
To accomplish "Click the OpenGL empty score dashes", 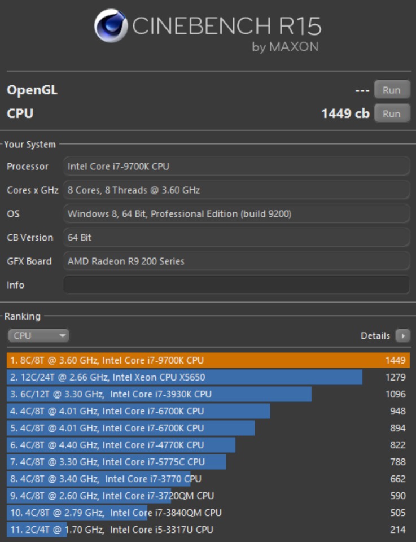I will pos(362,90).
